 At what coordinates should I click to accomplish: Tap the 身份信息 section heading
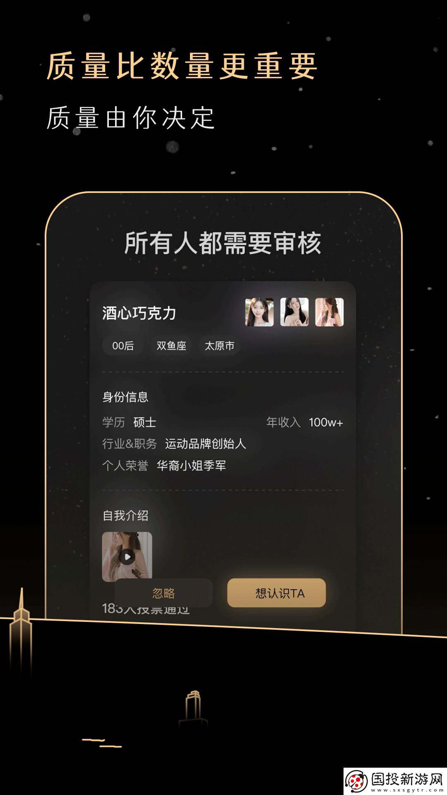pos(125,397)
